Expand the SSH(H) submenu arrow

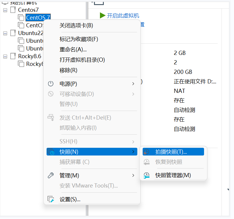pyautogui.click(x=133, y=142)
